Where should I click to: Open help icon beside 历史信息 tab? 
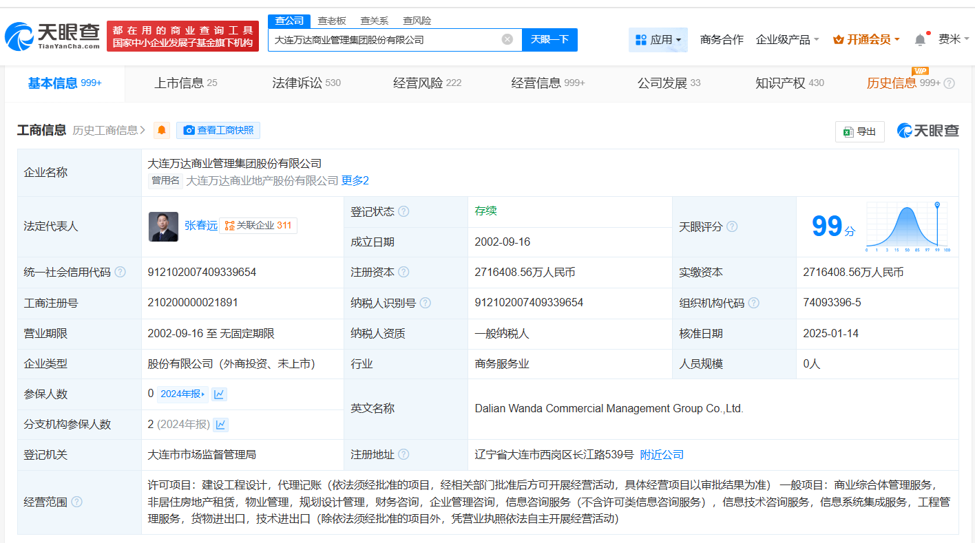click(x=949, y=83)
